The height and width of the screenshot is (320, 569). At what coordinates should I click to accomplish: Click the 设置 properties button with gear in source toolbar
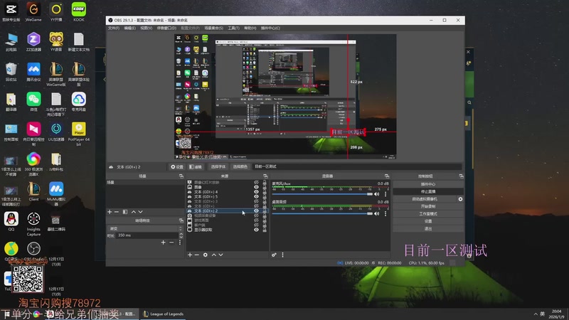[177, 166]
